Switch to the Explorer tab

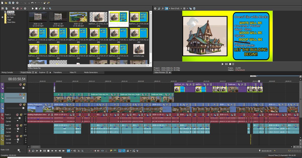(42, 72)
